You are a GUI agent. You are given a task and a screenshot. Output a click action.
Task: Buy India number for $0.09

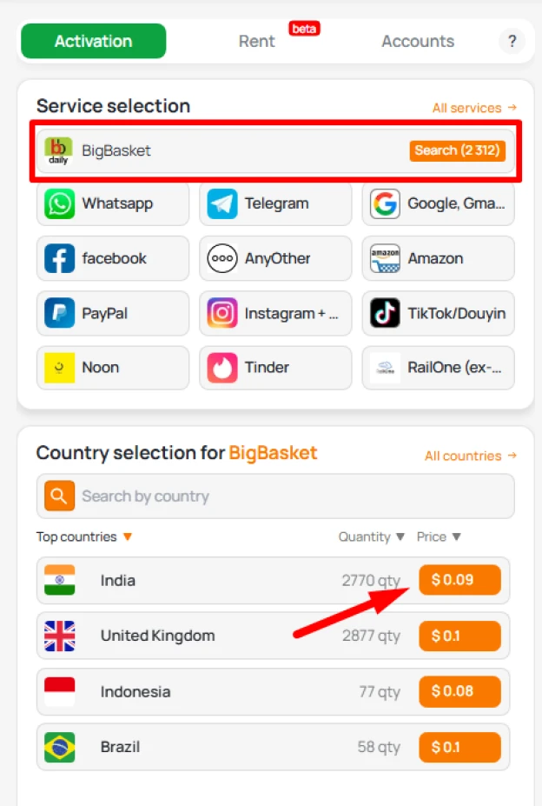(x=460, y=580)
